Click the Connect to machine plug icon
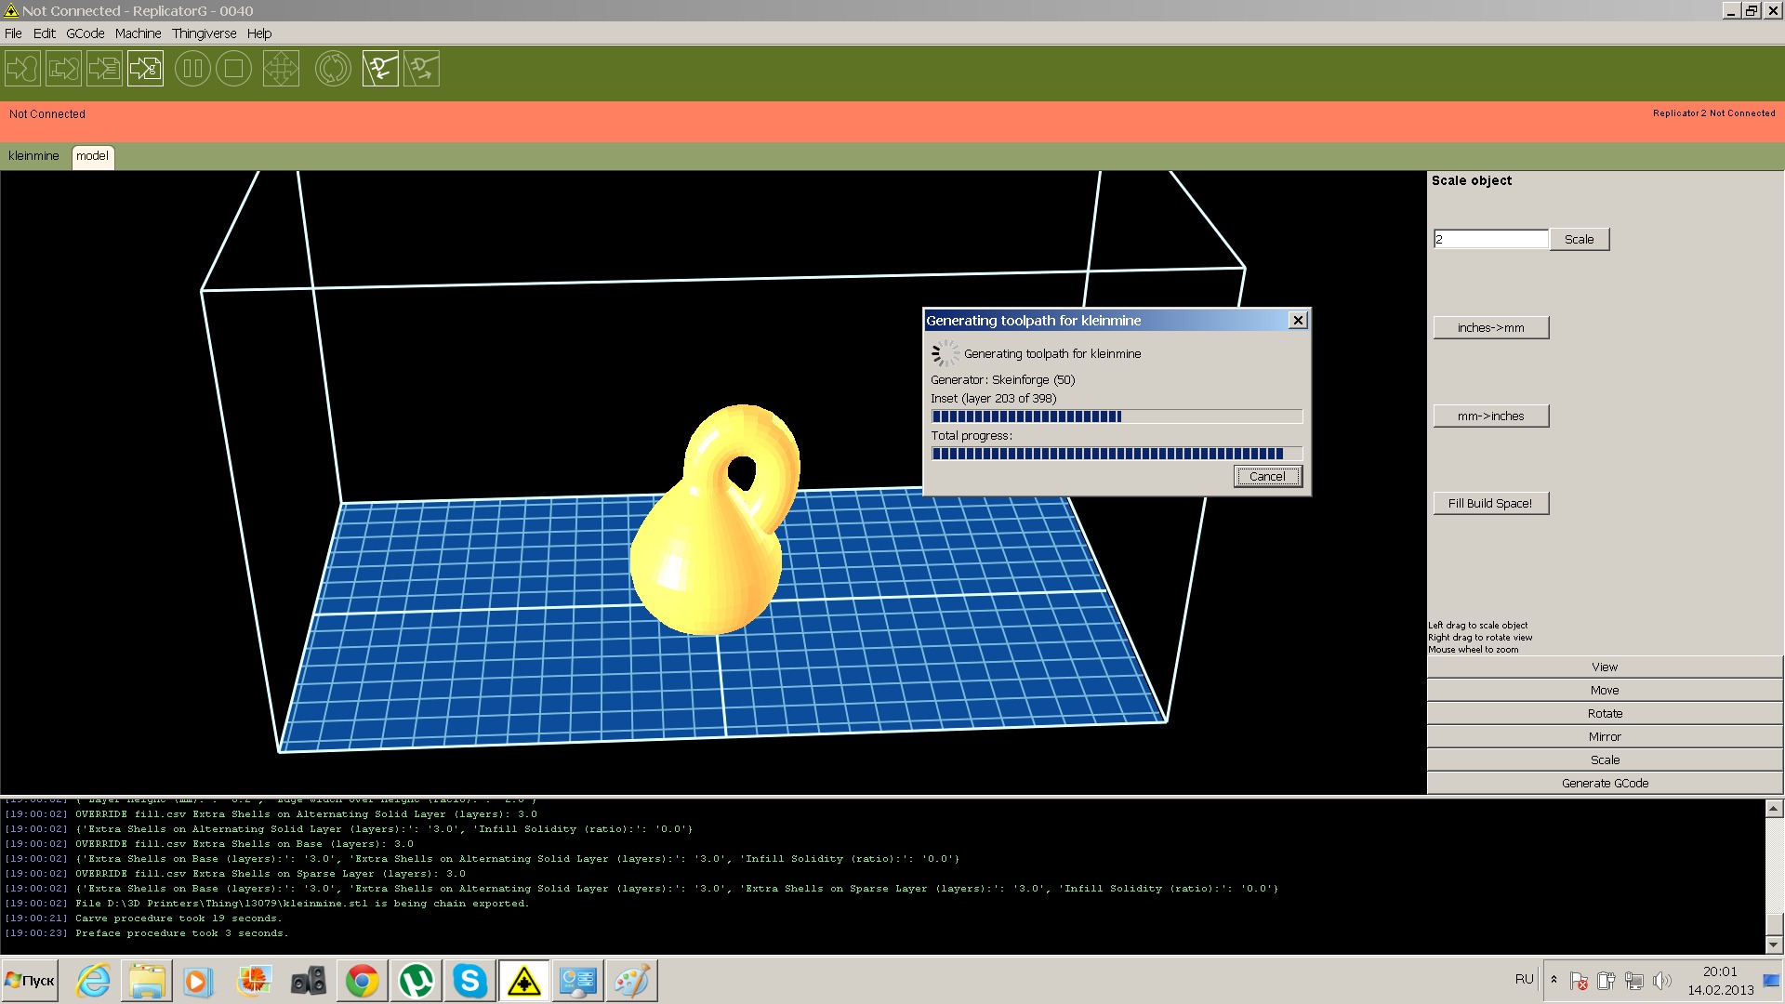 (380, 69)
